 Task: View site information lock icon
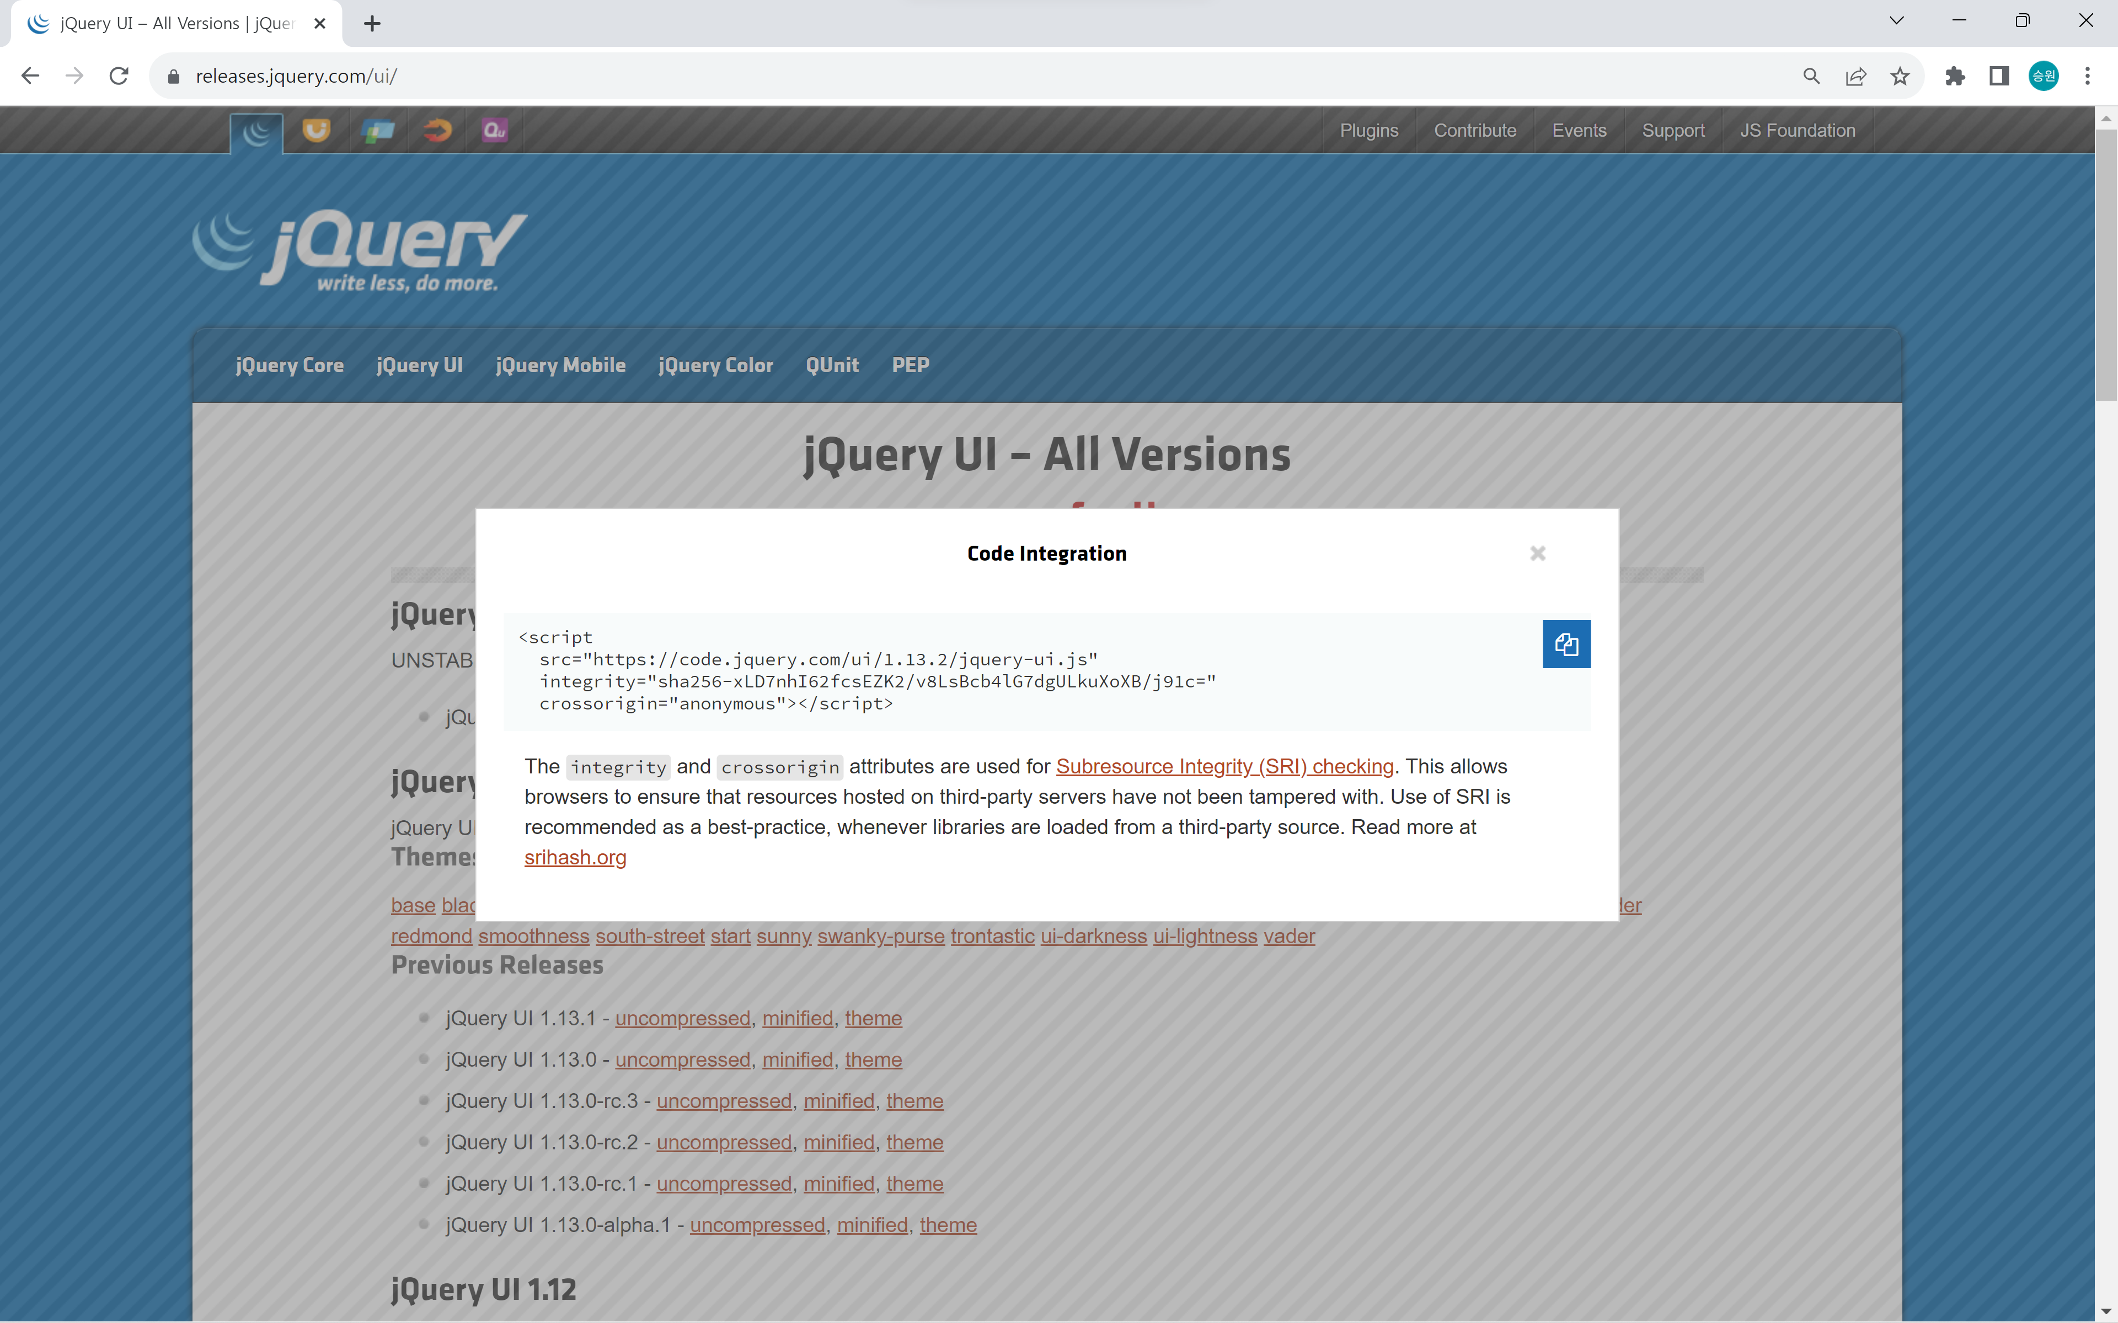pyautogui.click(x=173, y=76)
